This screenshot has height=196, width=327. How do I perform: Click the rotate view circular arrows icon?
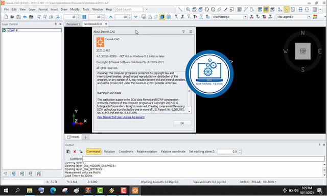point(206,9)
